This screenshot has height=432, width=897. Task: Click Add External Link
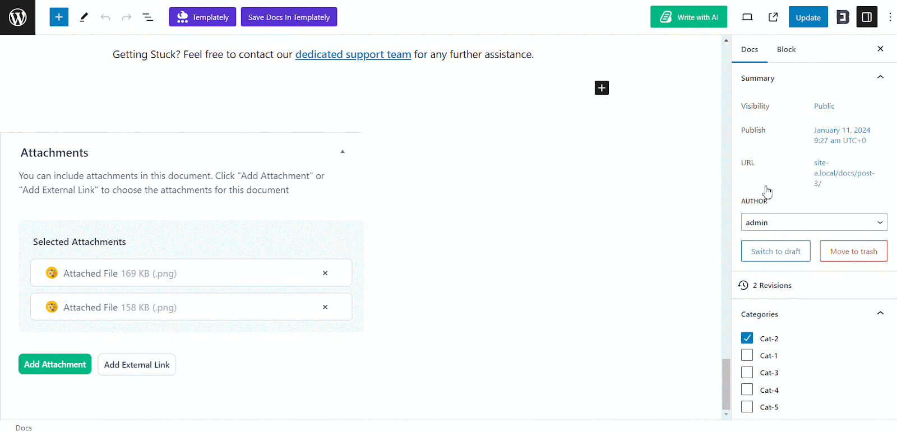pyautogui.click(x=137, y=365)
